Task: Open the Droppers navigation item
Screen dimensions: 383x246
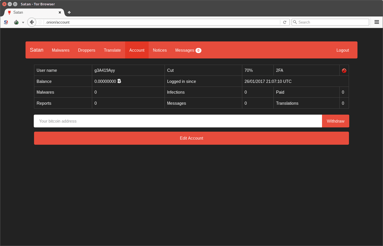Action: [x=87, y=50]
